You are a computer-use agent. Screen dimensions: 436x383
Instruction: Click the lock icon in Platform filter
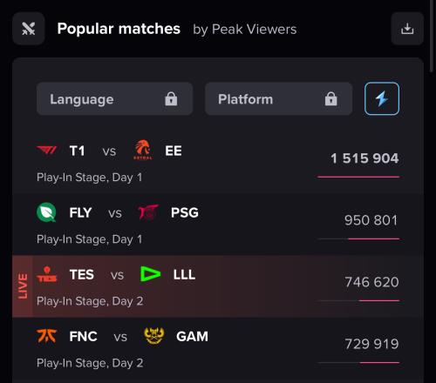tap(331, 99)
